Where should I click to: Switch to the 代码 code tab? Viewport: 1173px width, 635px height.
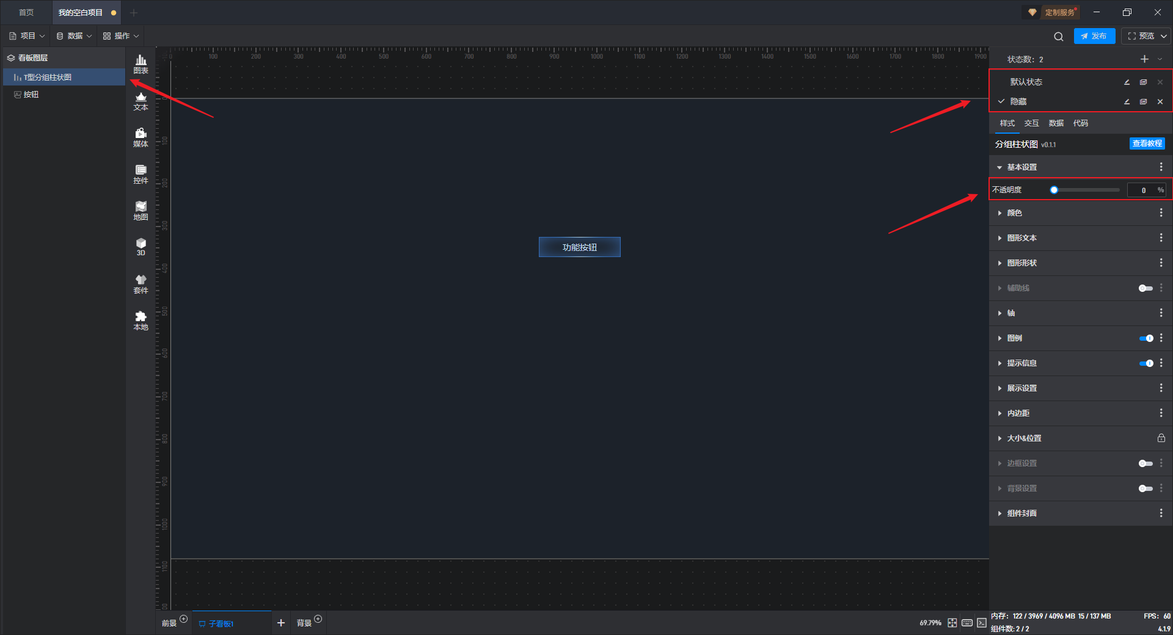coord(1081,123)
